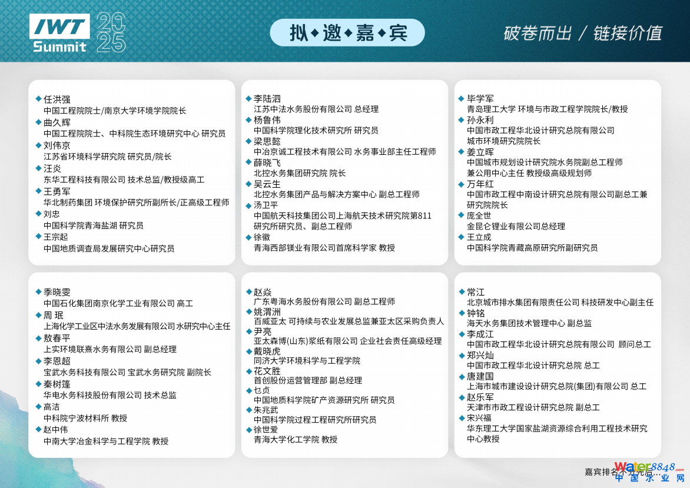Screen dimensions: 690x488
Task: Select the name 王宗起
Action: click(x=55, y=237)
